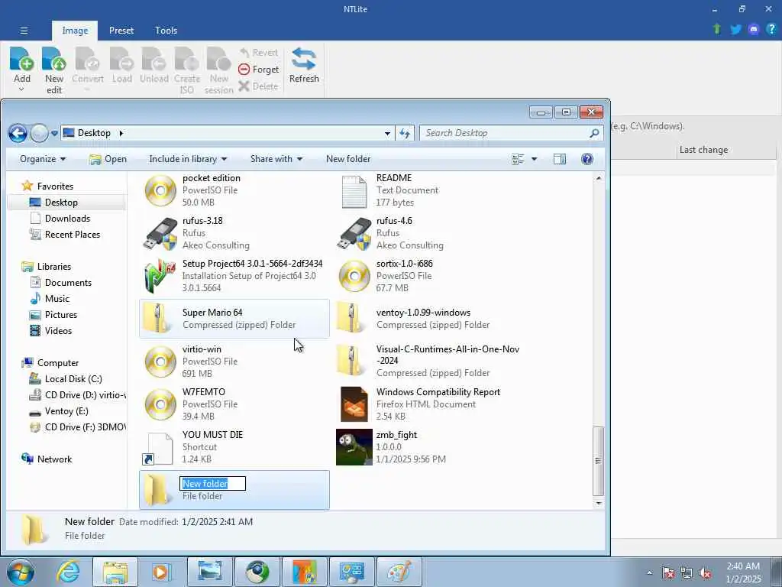Viewport: 782px width, 587px height.
Task: Select the virtio-win ISO file
Action: 234,362
